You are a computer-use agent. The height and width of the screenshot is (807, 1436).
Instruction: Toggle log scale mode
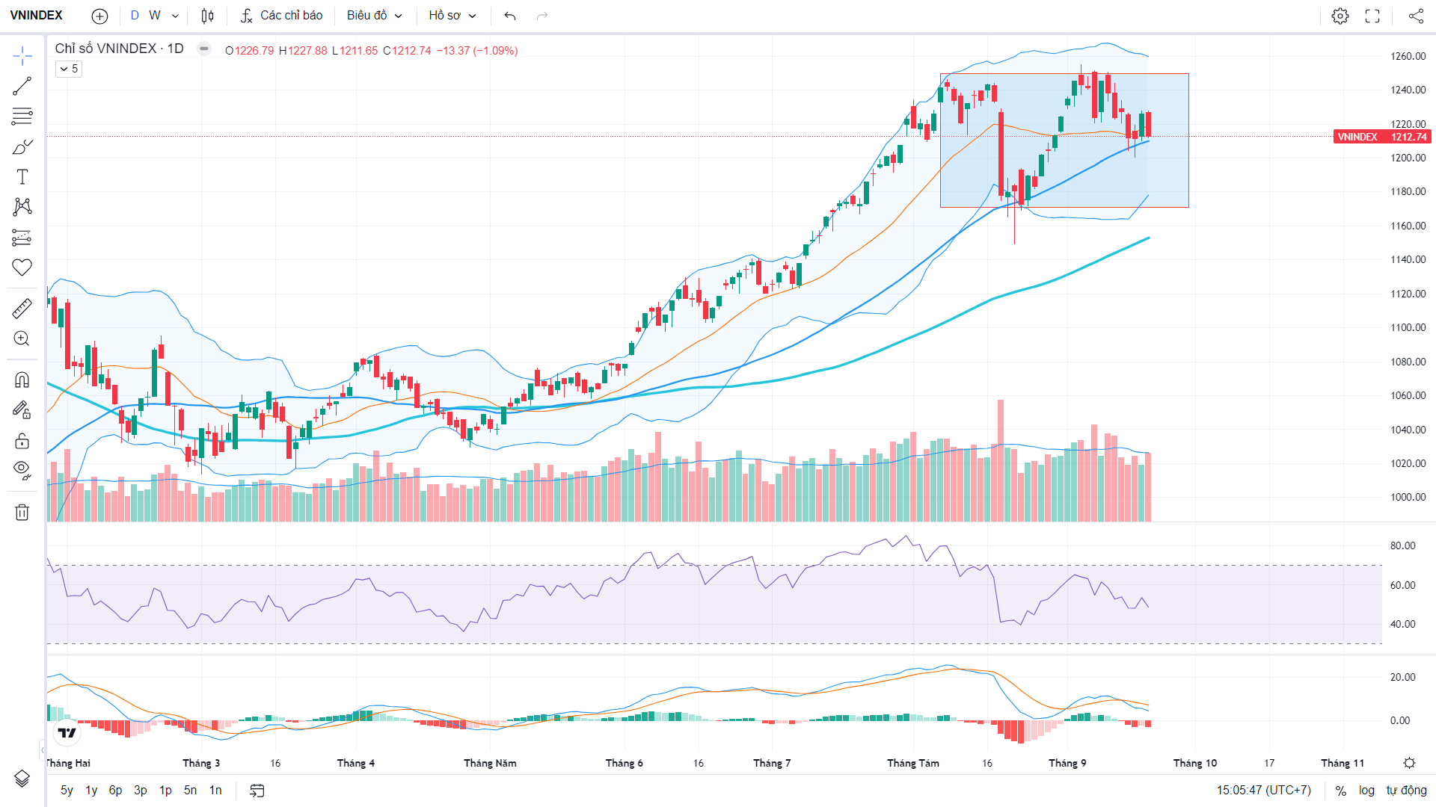point(1366,791)
